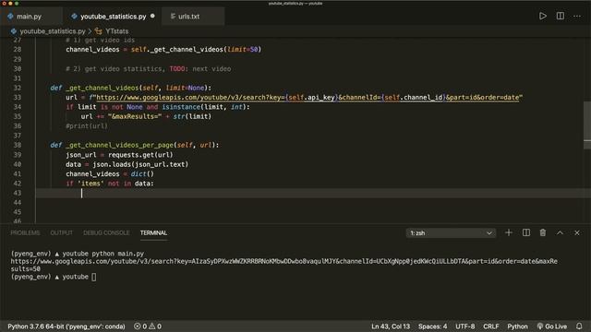Click 'dict()' on line 41
This screenshot has width=591, height=332.
coord(142,174)
